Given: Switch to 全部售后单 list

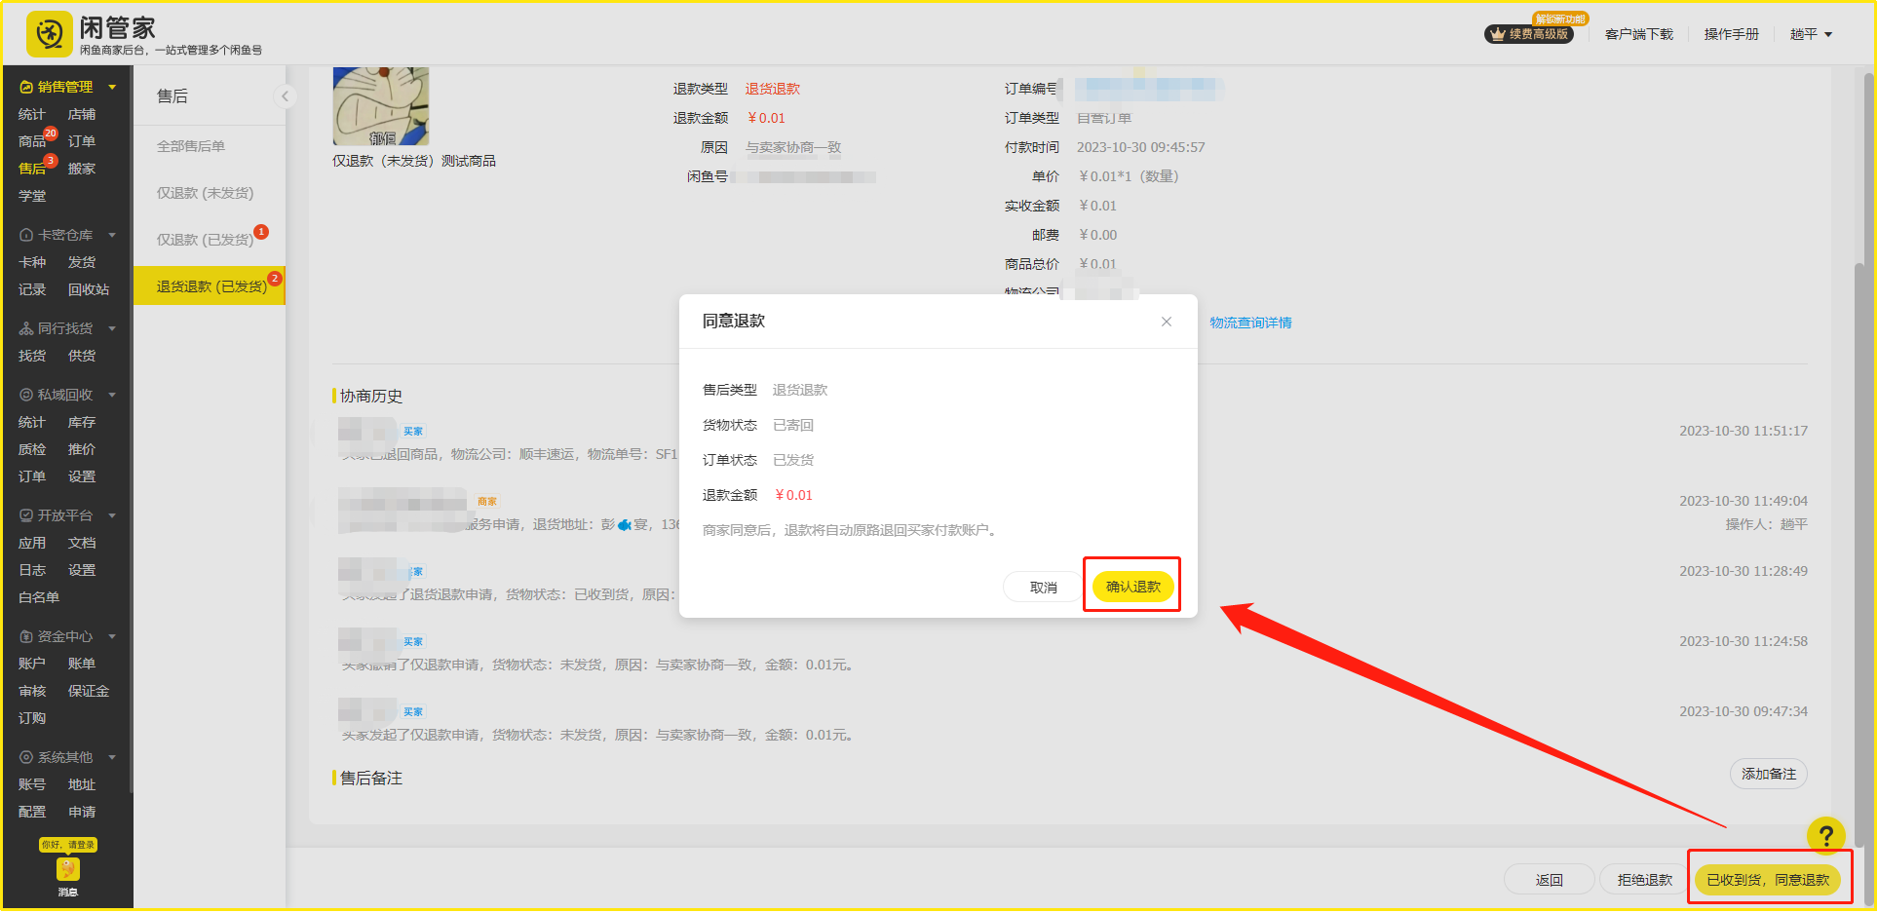Looking at the screenshot, I should (x=191, y=146).
